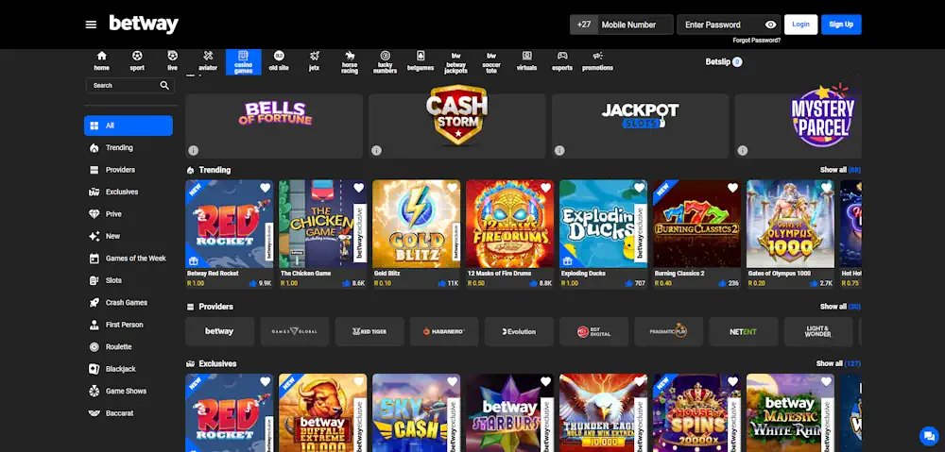
Task: Open the hamburger menu beside betway logo
Action: (91, 25)
